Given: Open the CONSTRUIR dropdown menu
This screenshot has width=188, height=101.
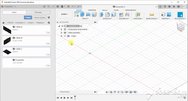Looking at the screenshot, I should [138, 19].
